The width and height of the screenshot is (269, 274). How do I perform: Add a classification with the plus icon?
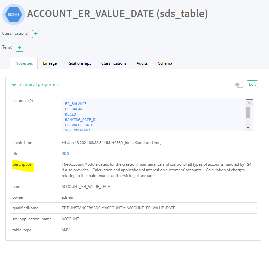[36, 34]
